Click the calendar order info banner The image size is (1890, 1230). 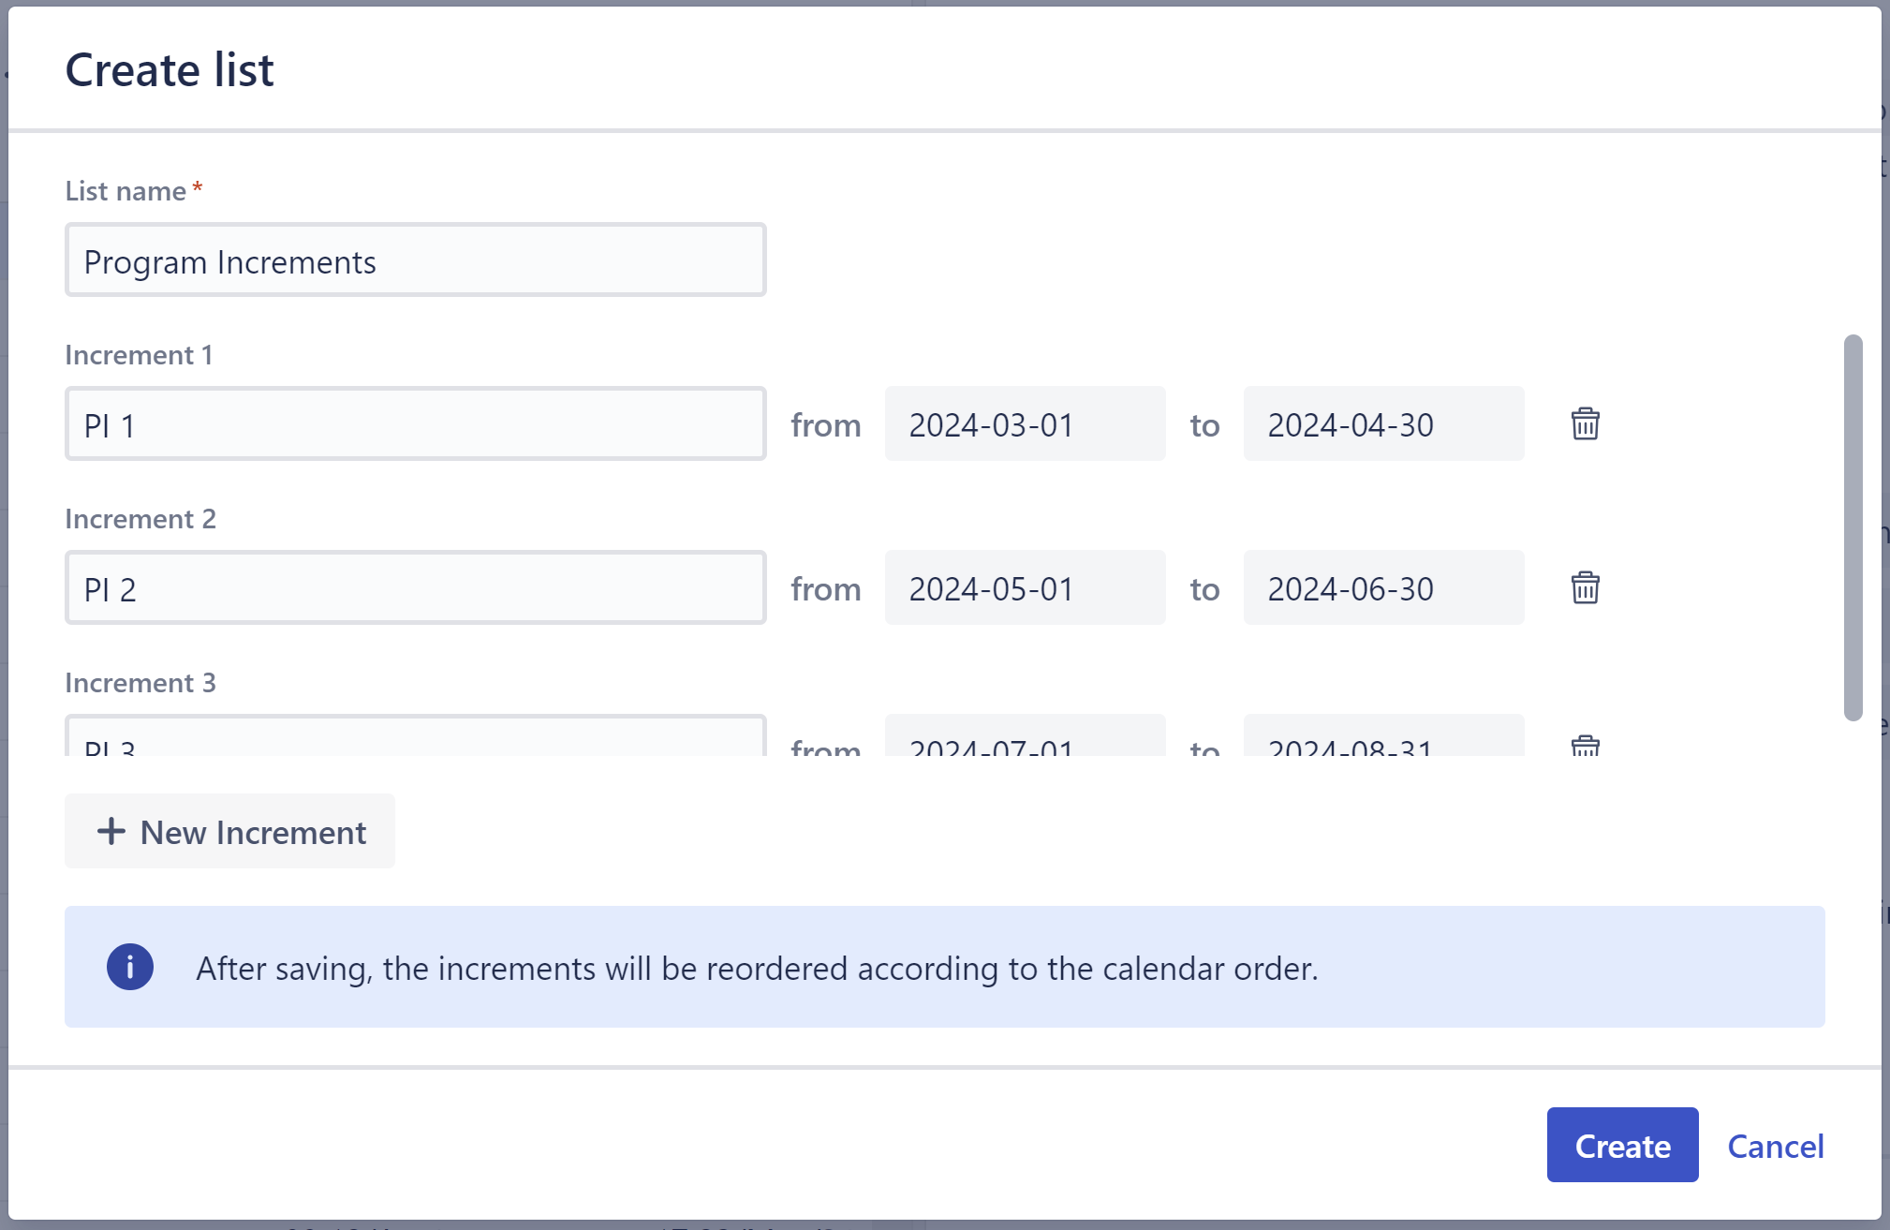point(943,967)
